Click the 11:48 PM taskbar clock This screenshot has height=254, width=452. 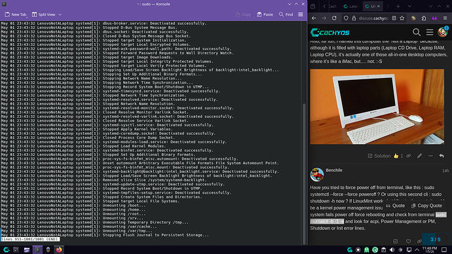tap(430, 249)
